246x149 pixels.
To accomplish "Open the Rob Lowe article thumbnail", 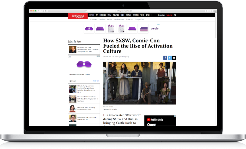I will 73,118.
